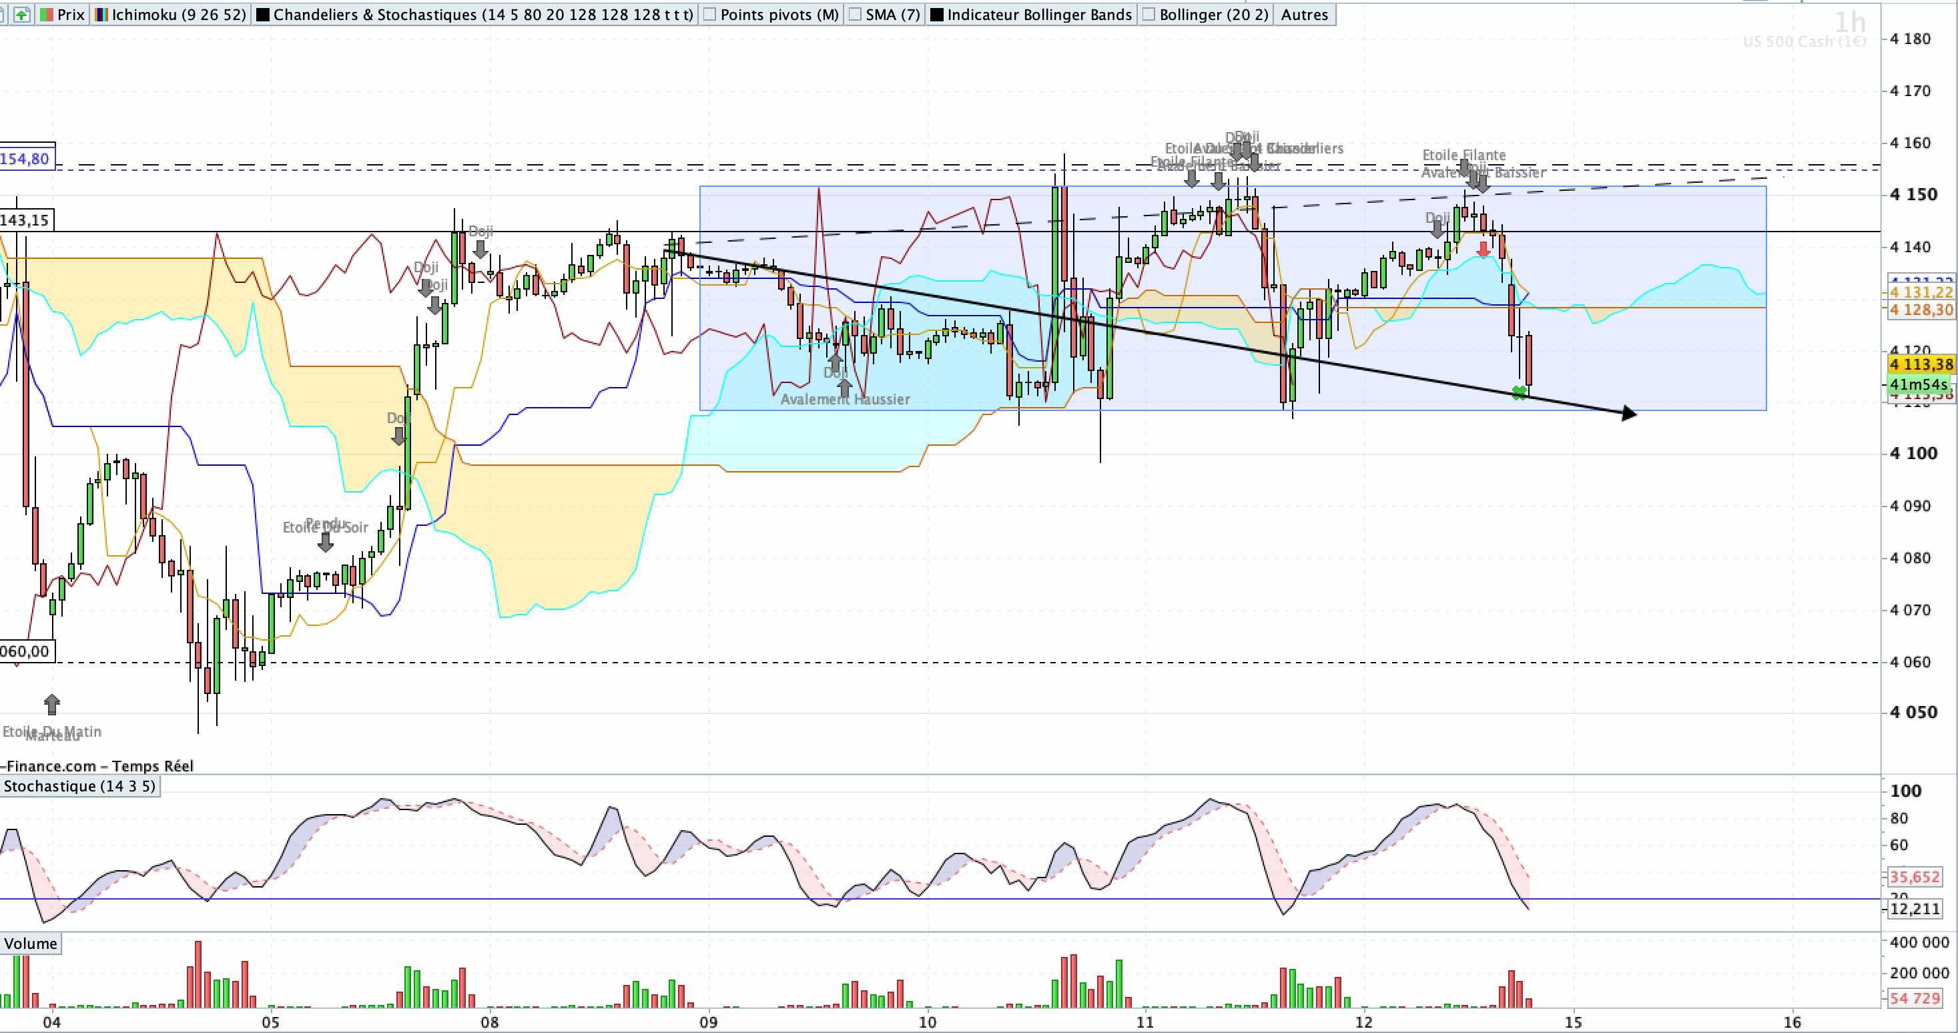Image resolution: width=1958 pixels, height=1033 pixels.
Task: Select the black arrowhead of the descending trendline
Action: (x=1628, y=413)
